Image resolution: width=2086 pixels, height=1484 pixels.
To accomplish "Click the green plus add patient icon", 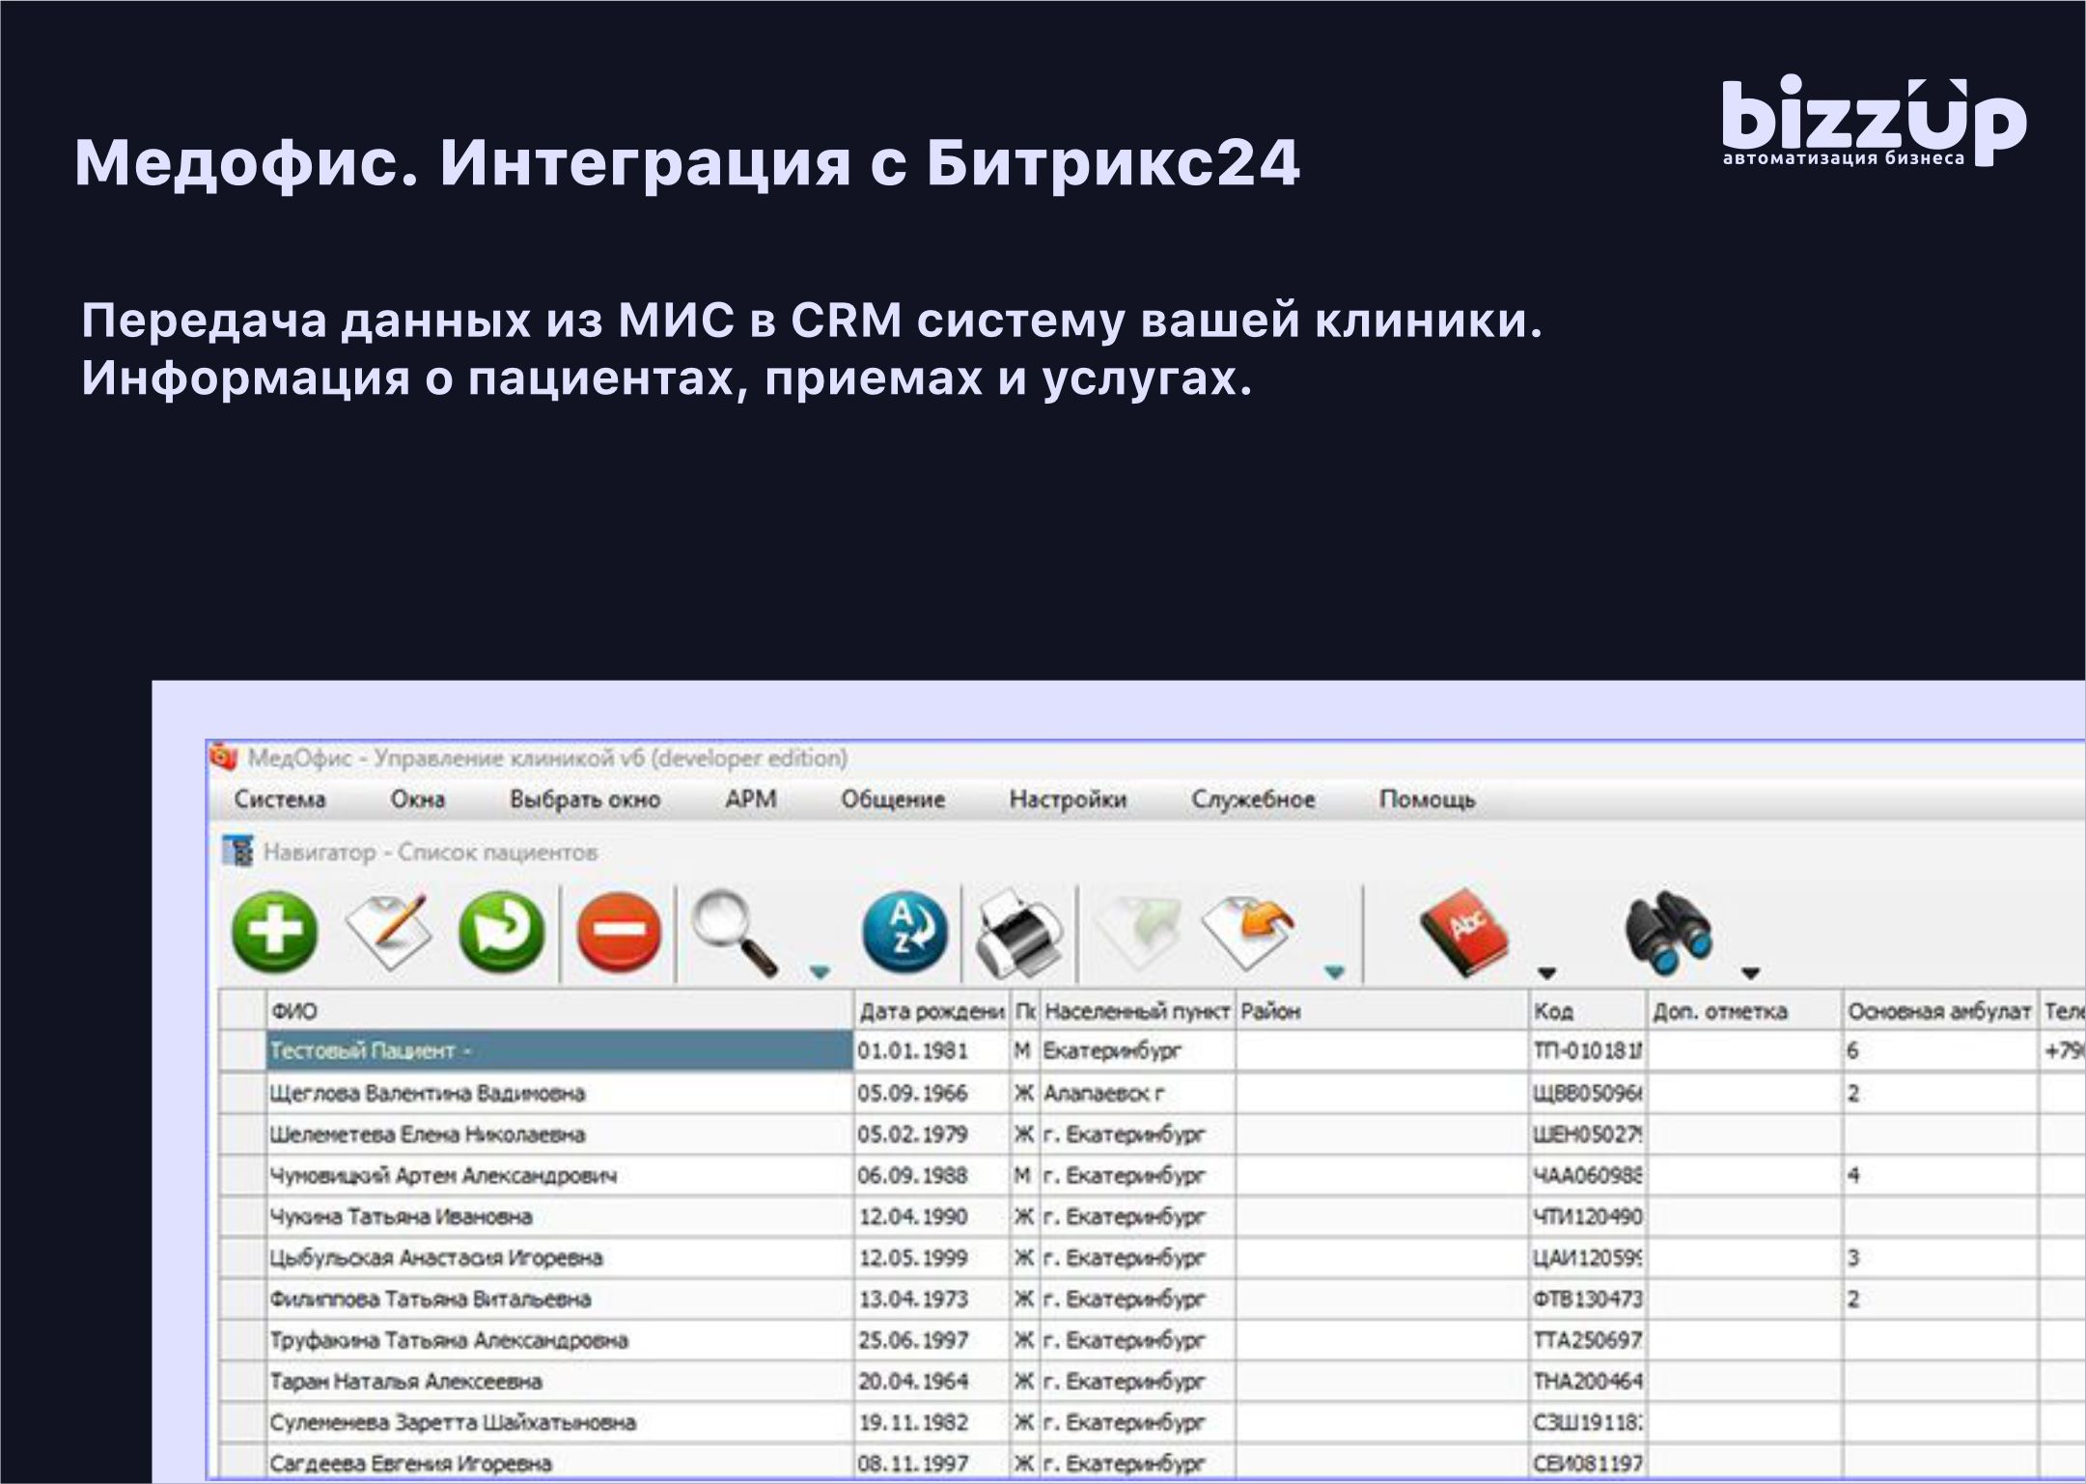I will pos(275,933).
